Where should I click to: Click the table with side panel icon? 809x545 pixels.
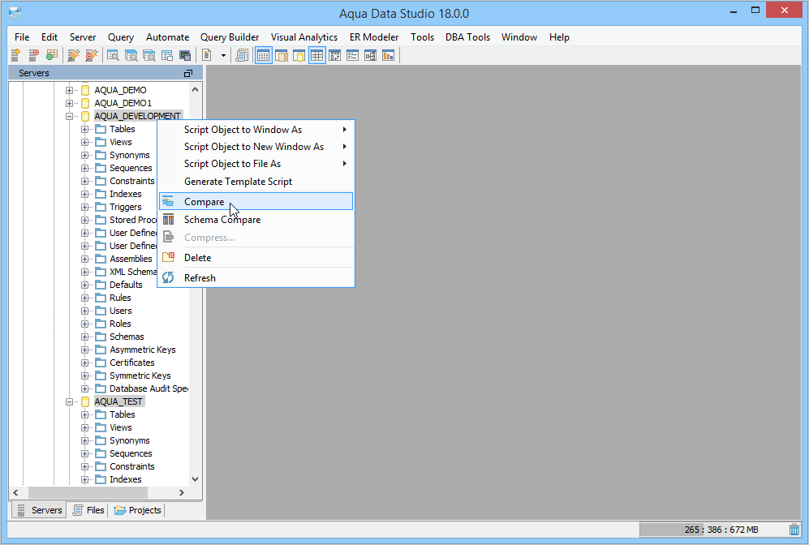point(282,55)
